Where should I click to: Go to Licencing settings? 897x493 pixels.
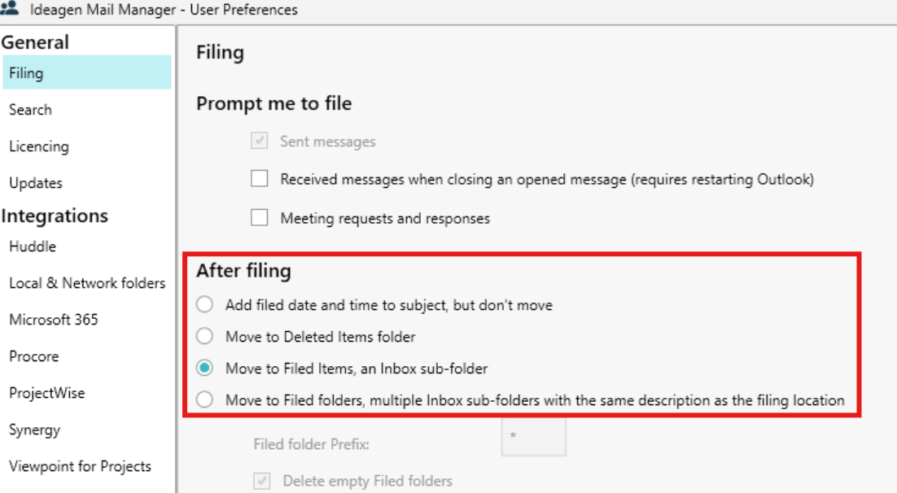pos(38,146)
